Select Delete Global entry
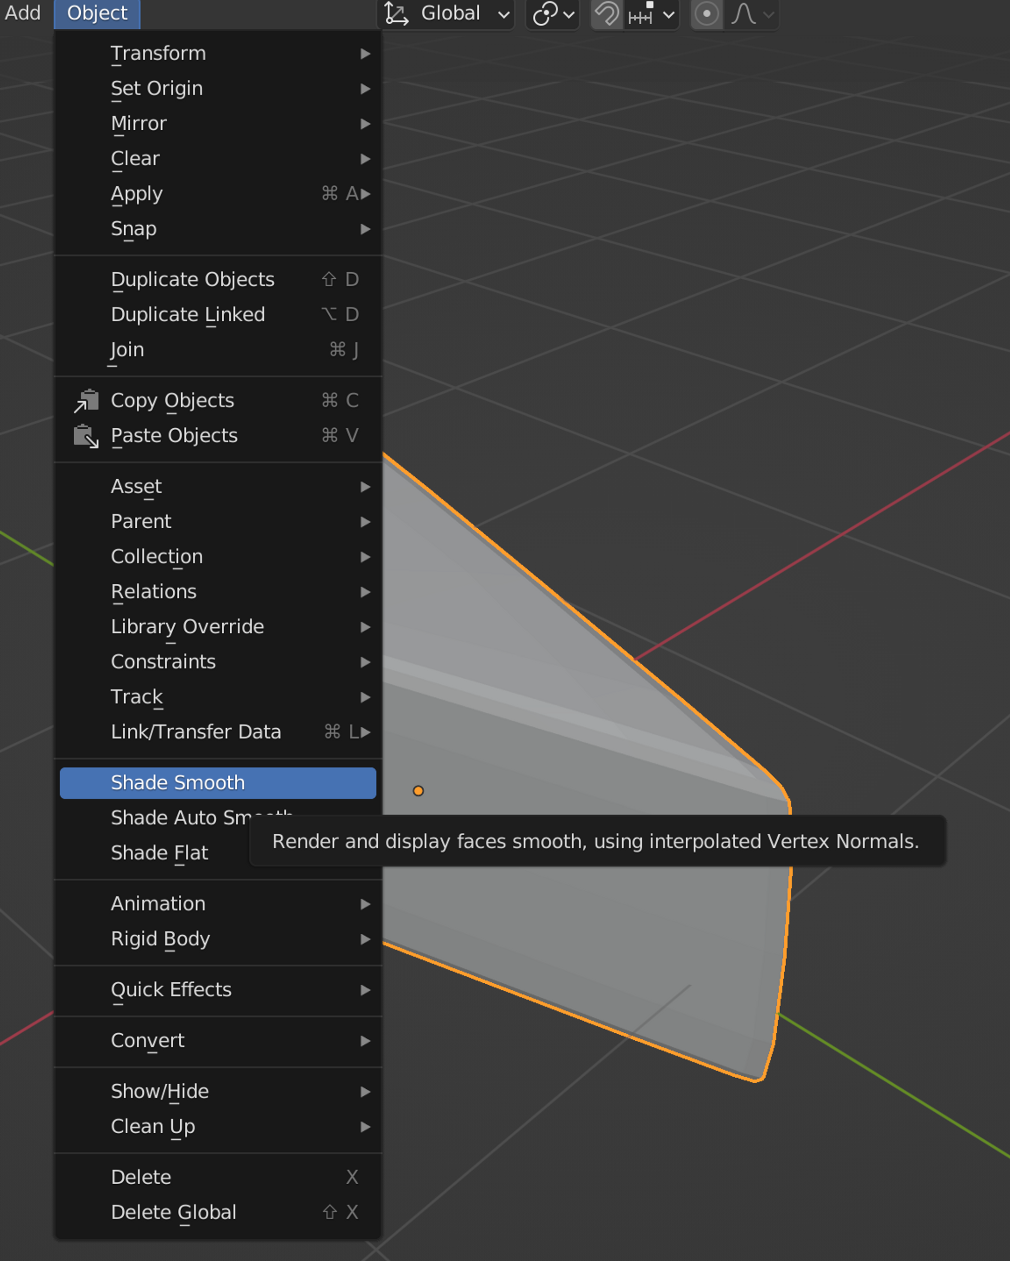Screen dimensions: 1010x1261 click(173, 1212)
